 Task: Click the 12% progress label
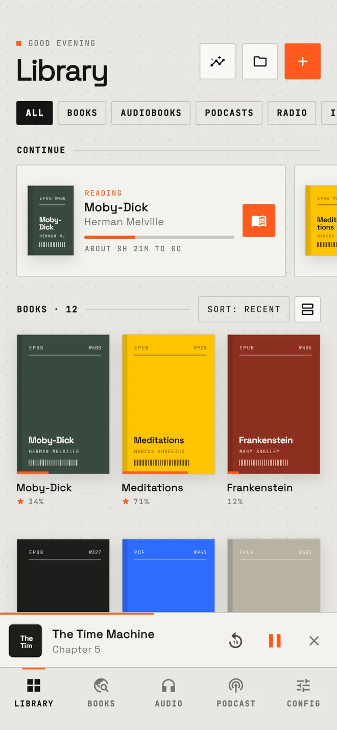(x=235, y=502)
